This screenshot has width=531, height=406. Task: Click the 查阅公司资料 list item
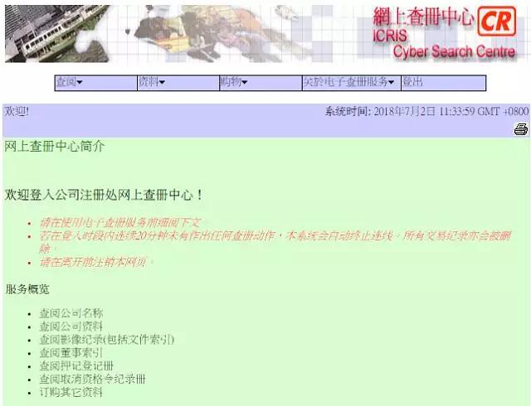71,326
